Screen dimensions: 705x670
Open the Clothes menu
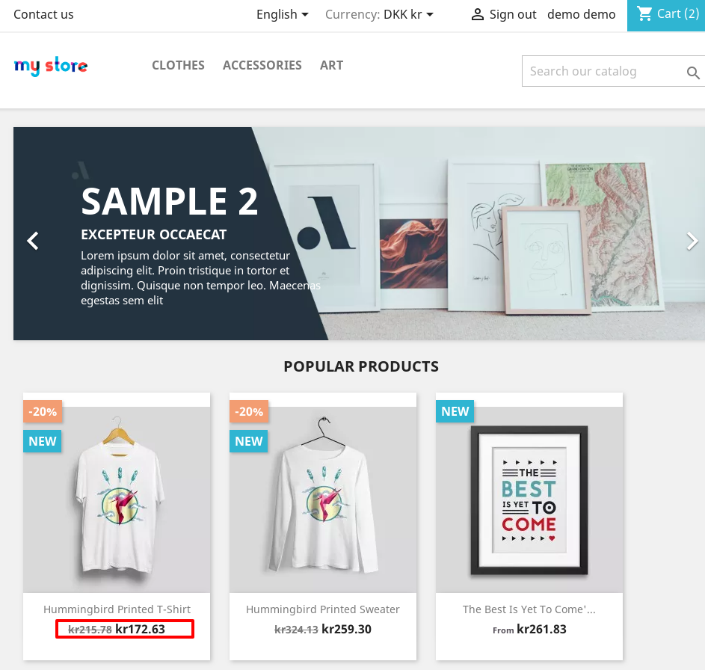(x=178, y=65)
